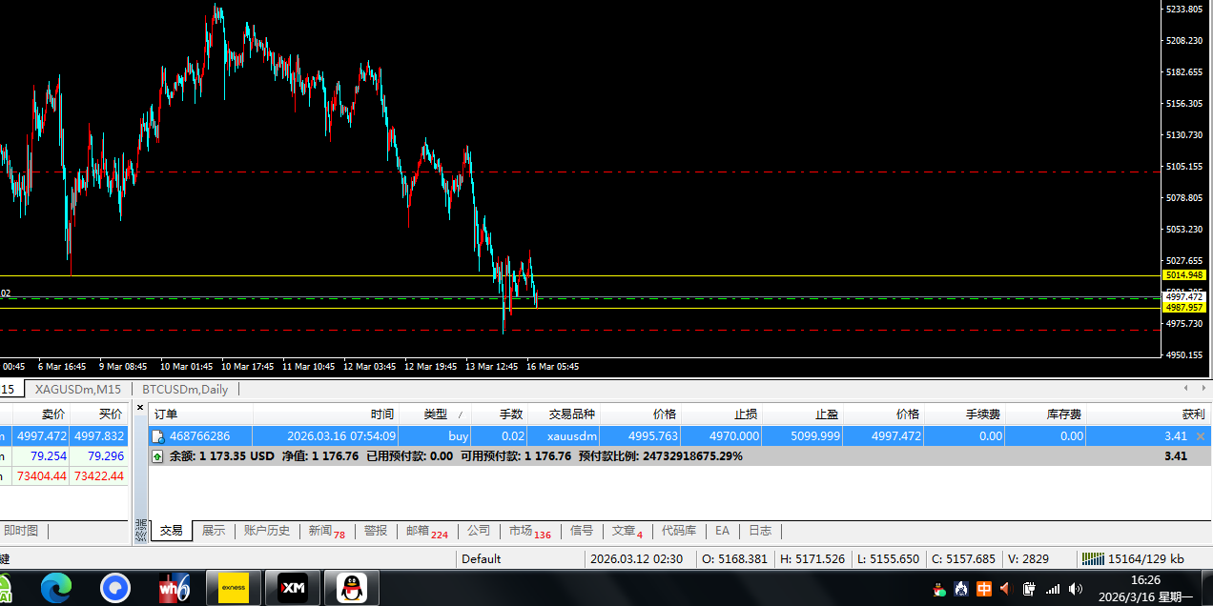Click the speaker volume icon in the tray
The height and width of the screenshot is (606, 1213).
pyautogui.click(x=1076, y=589)
